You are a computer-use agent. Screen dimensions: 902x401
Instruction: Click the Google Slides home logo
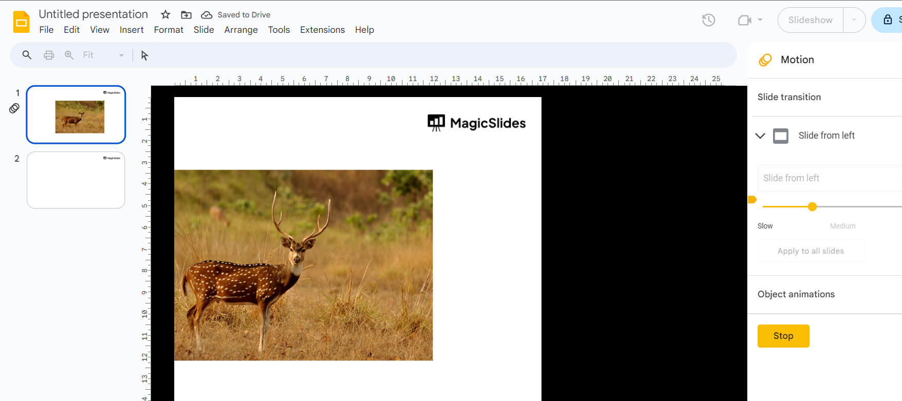22,22
